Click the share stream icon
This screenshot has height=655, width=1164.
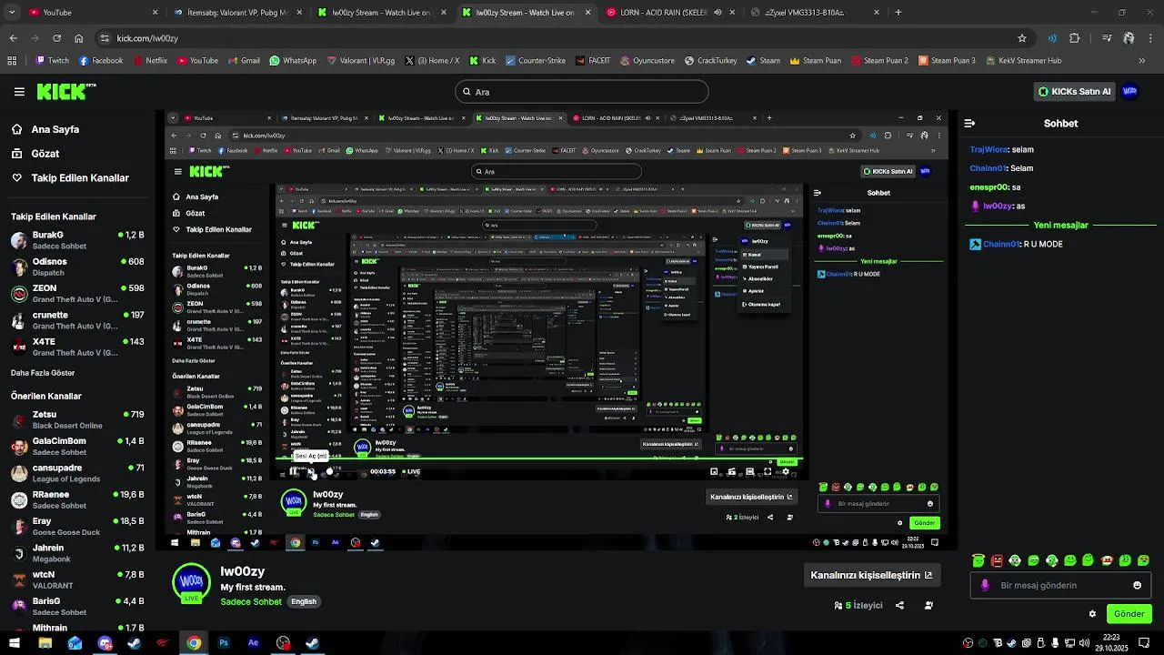(x=899, y=605)
